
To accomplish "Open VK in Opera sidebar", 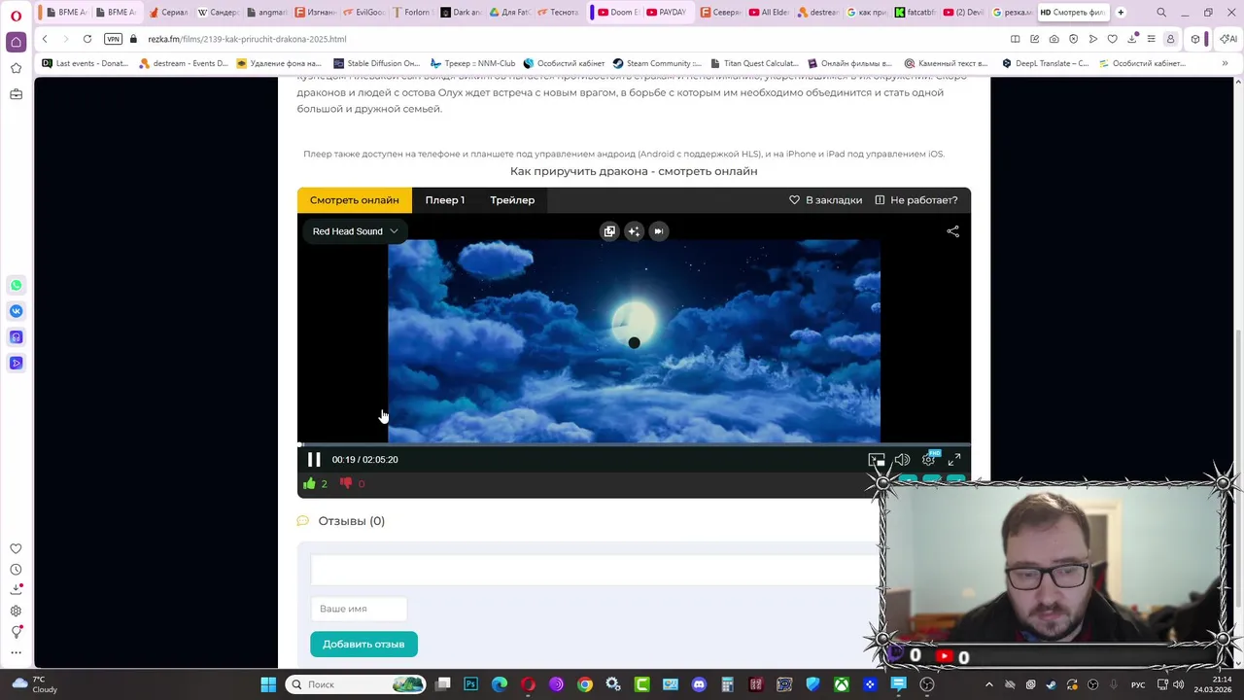I will click(x=16, y=311).
